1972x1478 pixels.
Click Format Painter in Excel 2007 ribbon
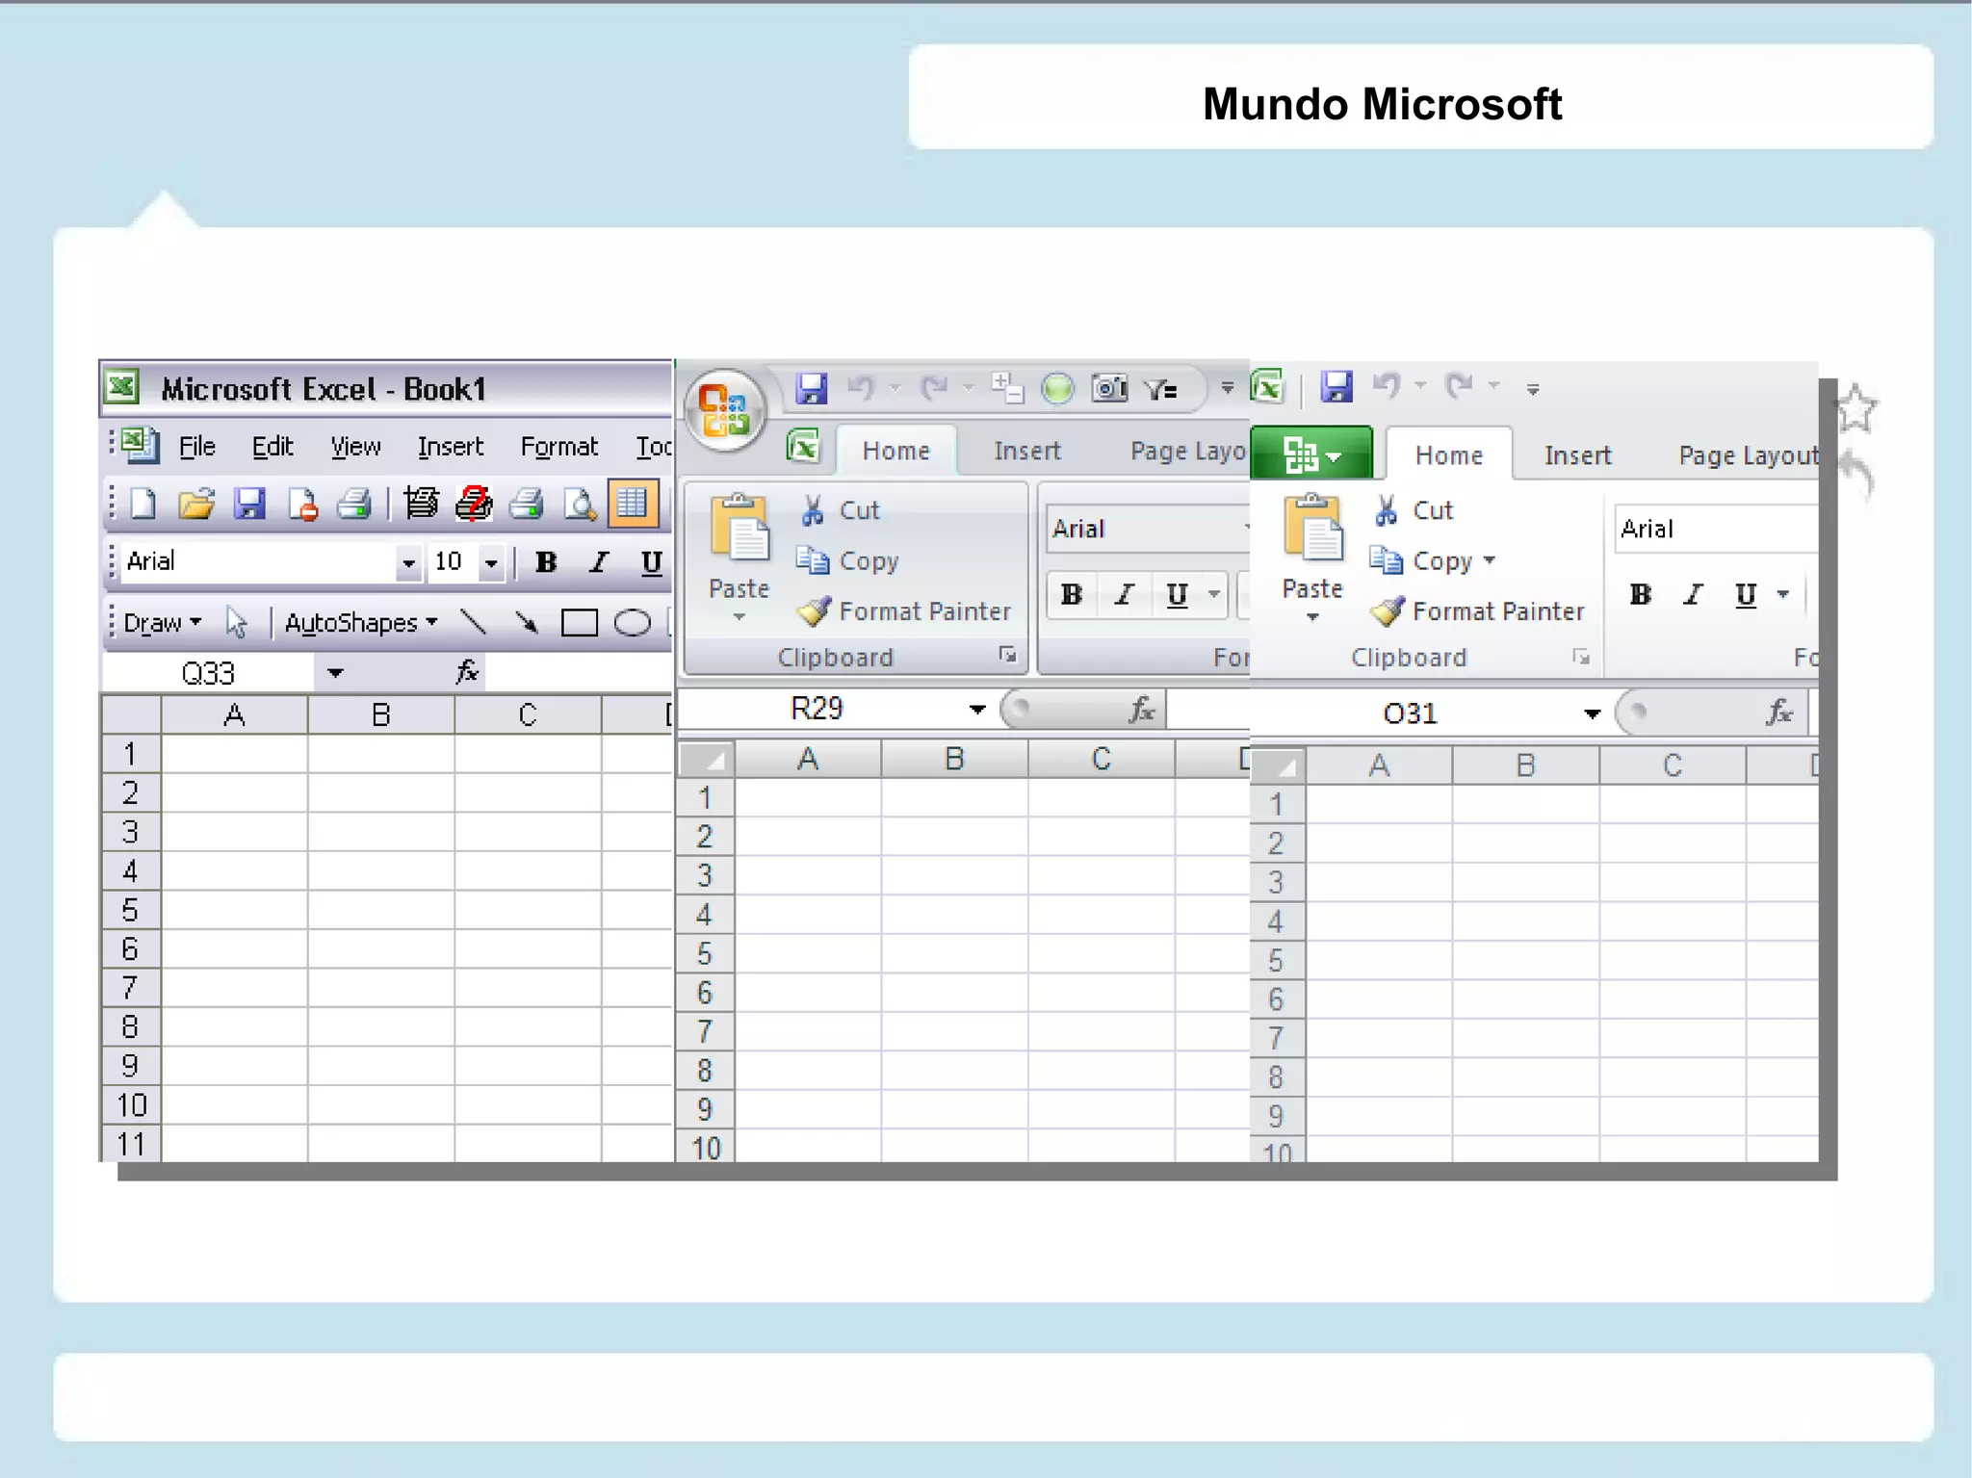coord(905,610)
